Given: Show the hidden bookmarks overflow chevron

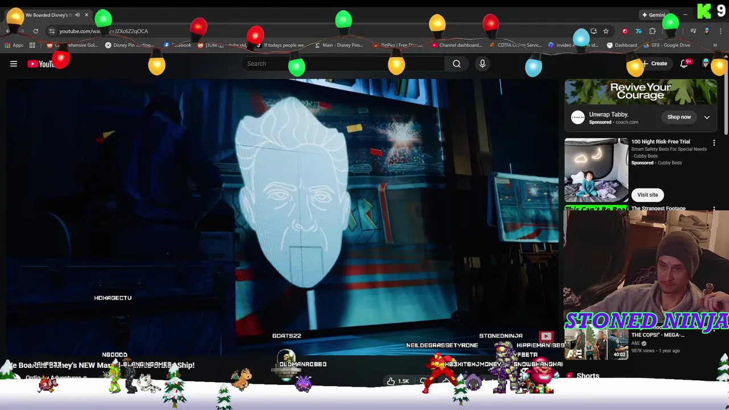Looking at the screenshot, I should click(x=715, y=45).
